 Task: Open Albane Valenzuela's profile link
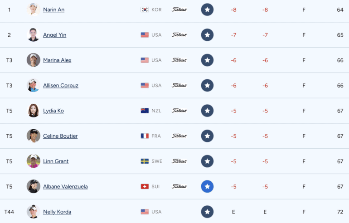pos(65,186)
